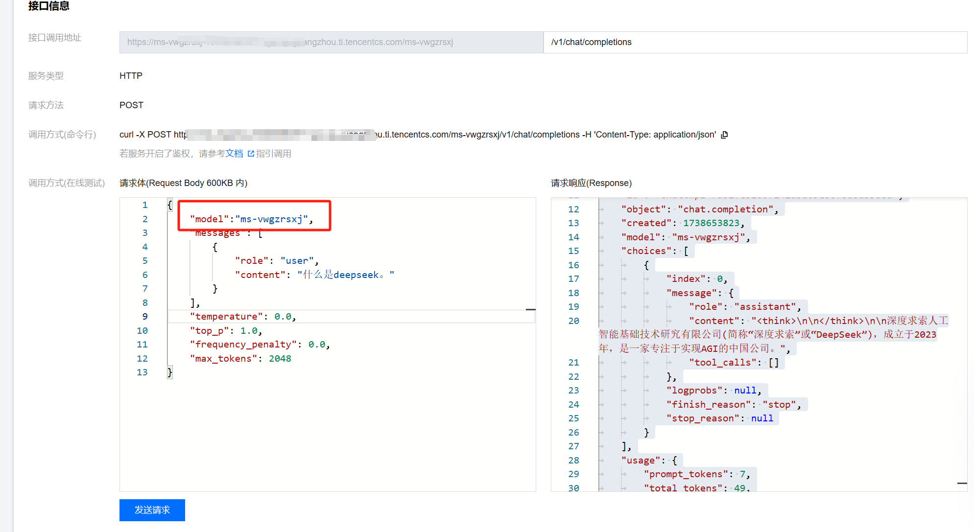Click the "model" line in request body
Screen dimensions: 974x532
click(x=251, y=219)
